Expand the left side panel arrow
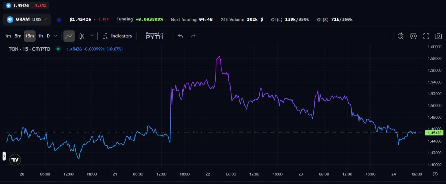The image size is (446, 184). click(x=4, y=156)
